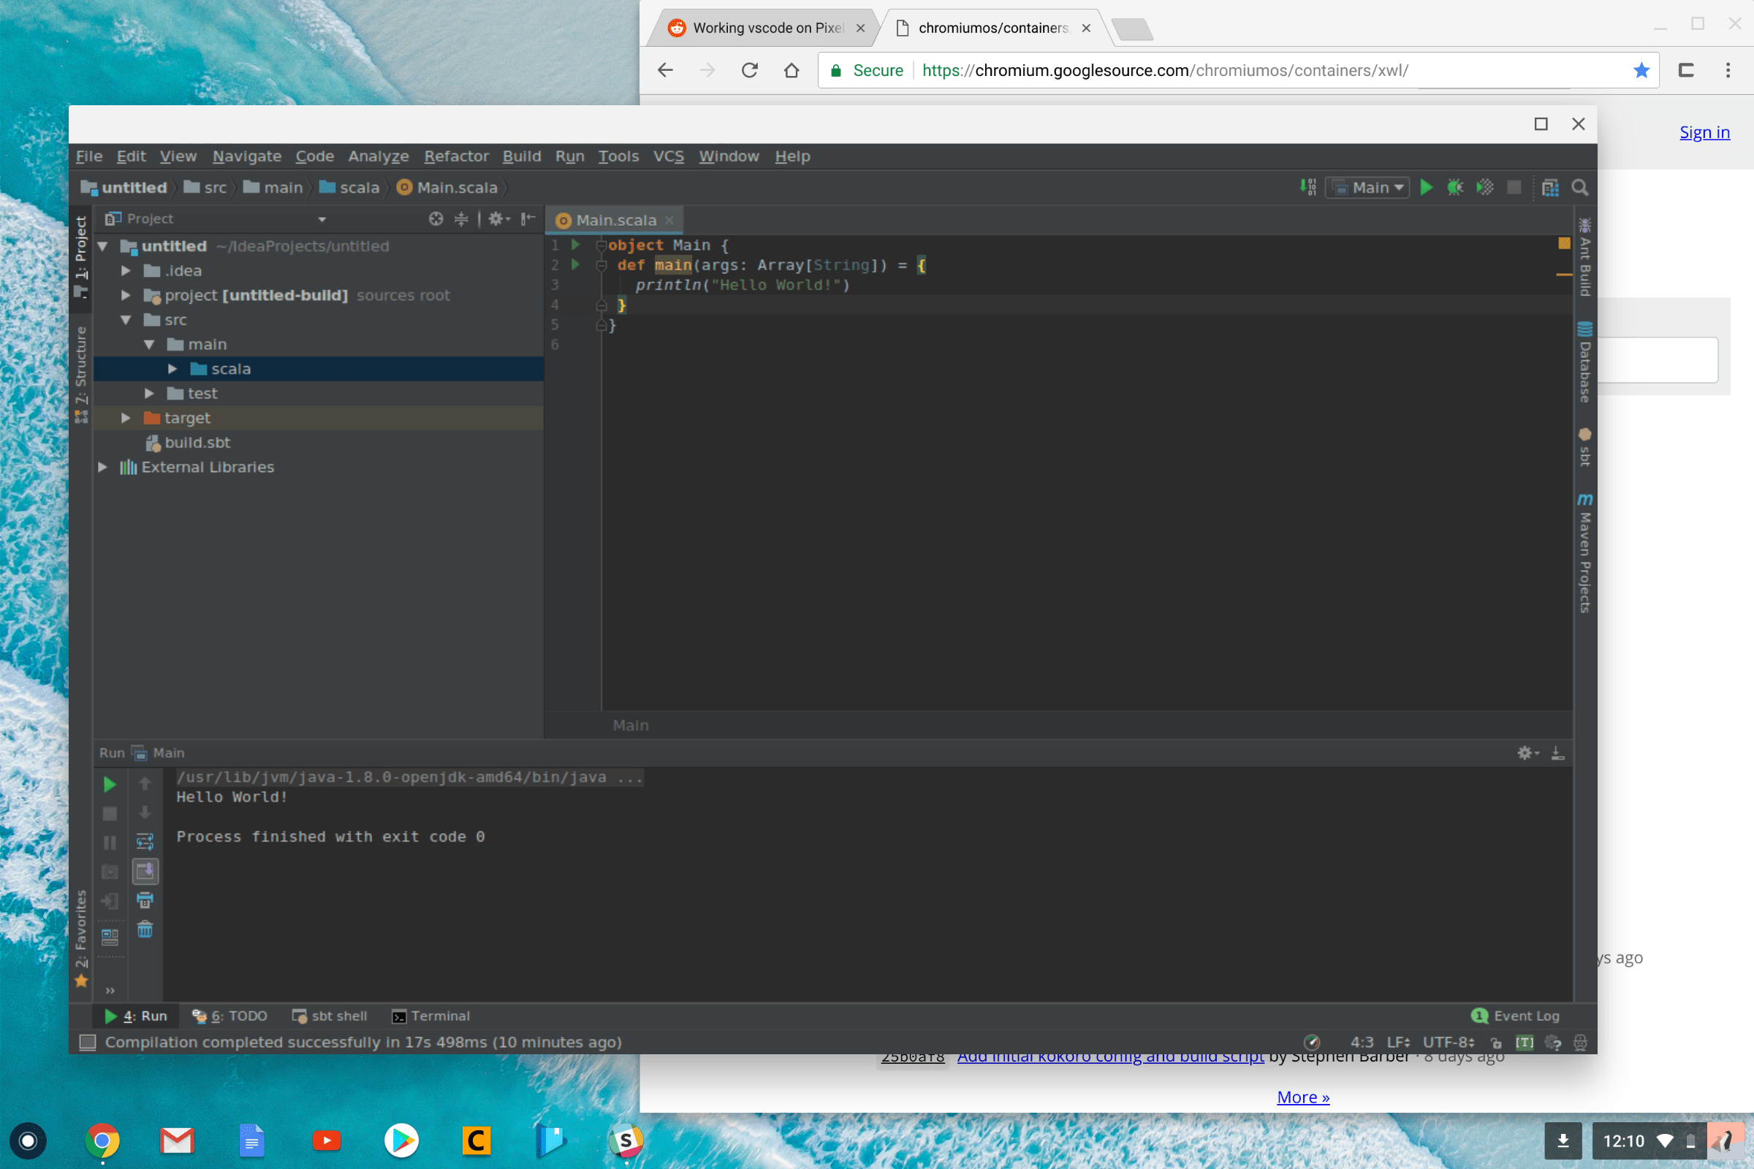This screenshot has height=1169, width=1754.
Task: Toggle file read-only lock in the status bar
Action: click(1495, 1043)
